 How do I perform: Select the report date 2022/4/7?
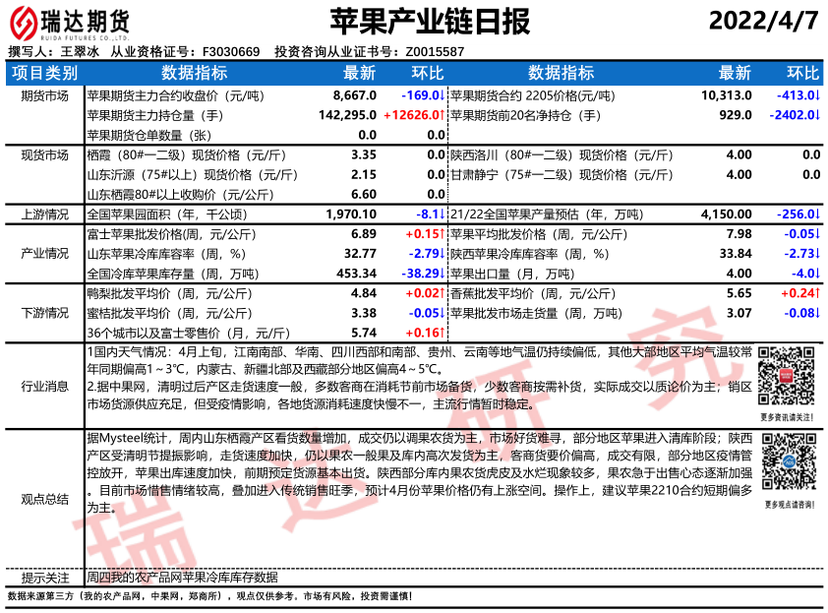(763, 21)
